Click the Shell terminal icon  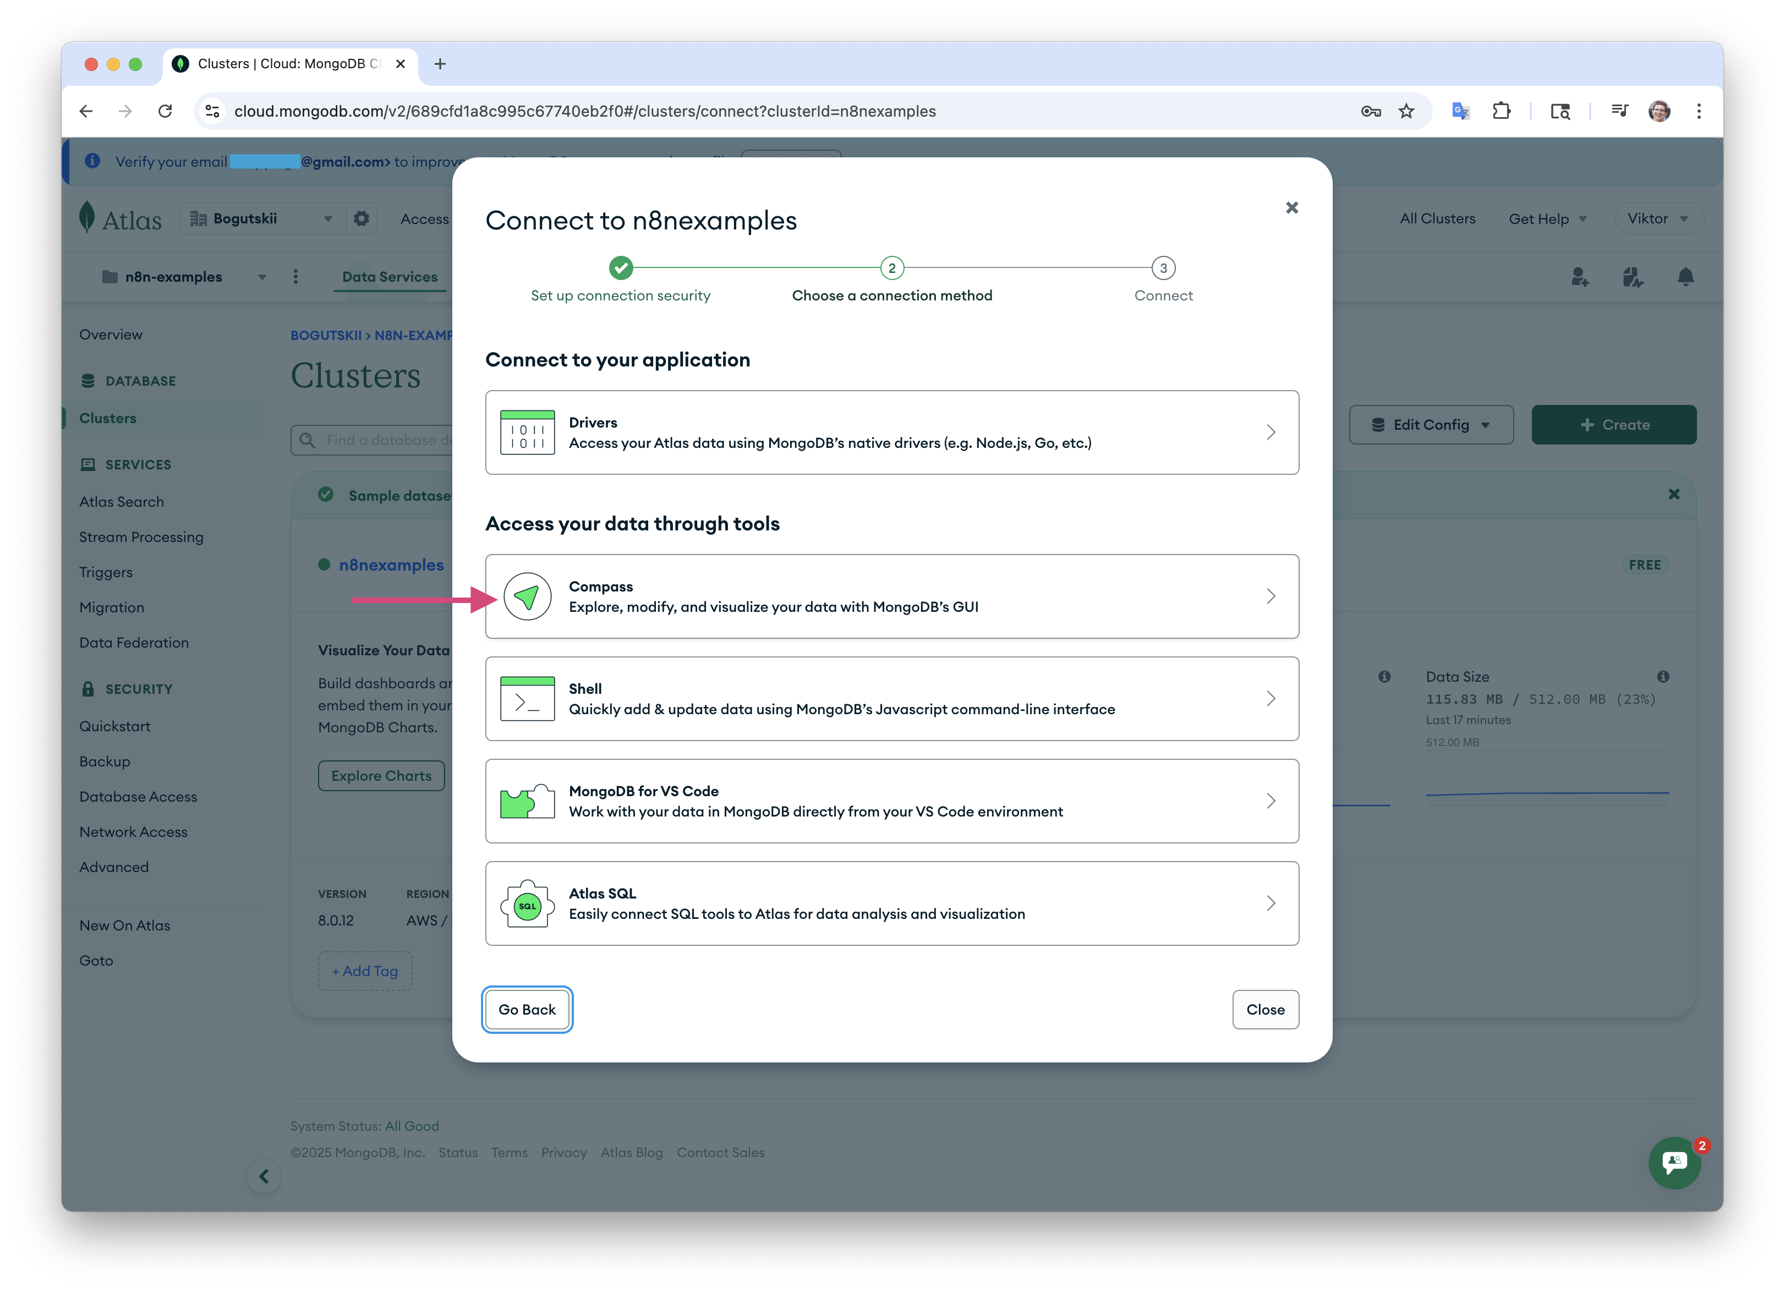click(527, 699)
